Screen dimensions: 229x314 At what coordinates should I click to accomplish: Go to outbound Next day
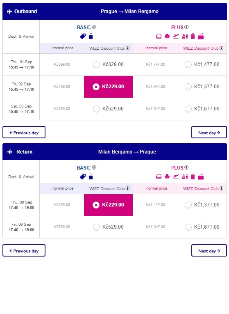tap(209, 132)
